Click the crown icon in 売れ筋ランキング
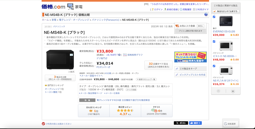The image size is (255, 129). (91, 111)
